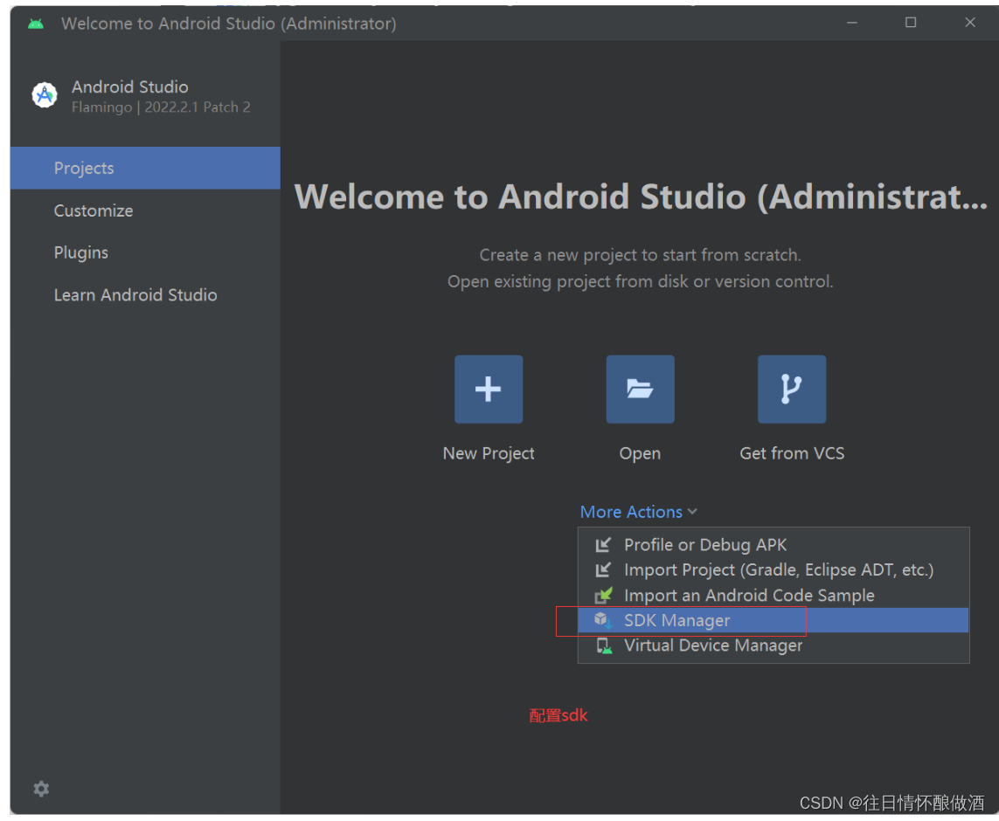Viewport: 999px width, 821px height.
Task: Click the Get from VCS branch icon
Action: [x=791, y=389]
